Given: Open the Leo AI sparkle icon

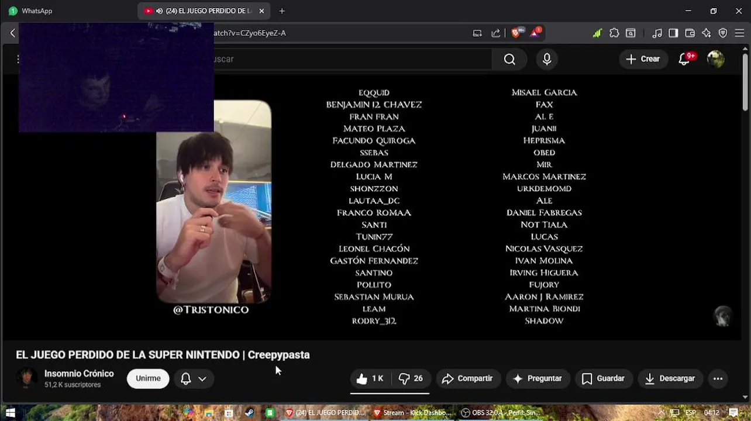Looking at the screenshot, I should coord(706,33).
